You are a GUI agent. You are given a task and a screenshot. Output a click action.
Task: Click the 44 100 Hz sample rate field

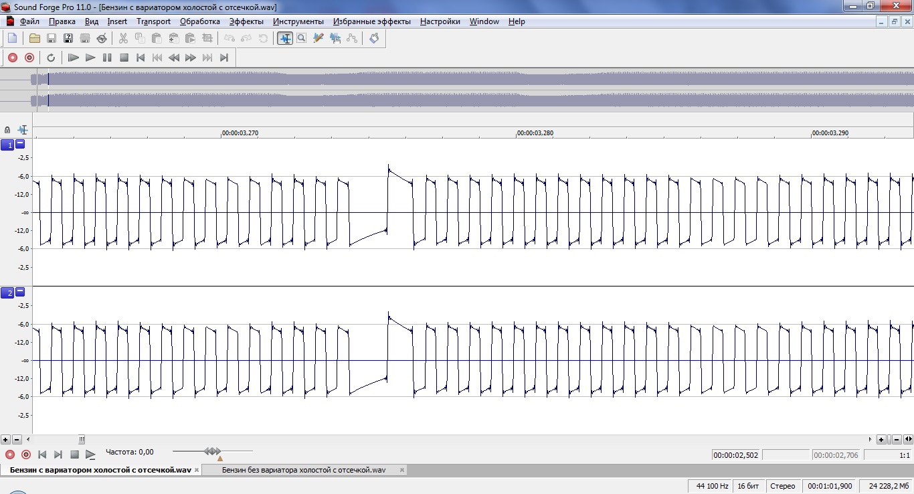point(712,486)
